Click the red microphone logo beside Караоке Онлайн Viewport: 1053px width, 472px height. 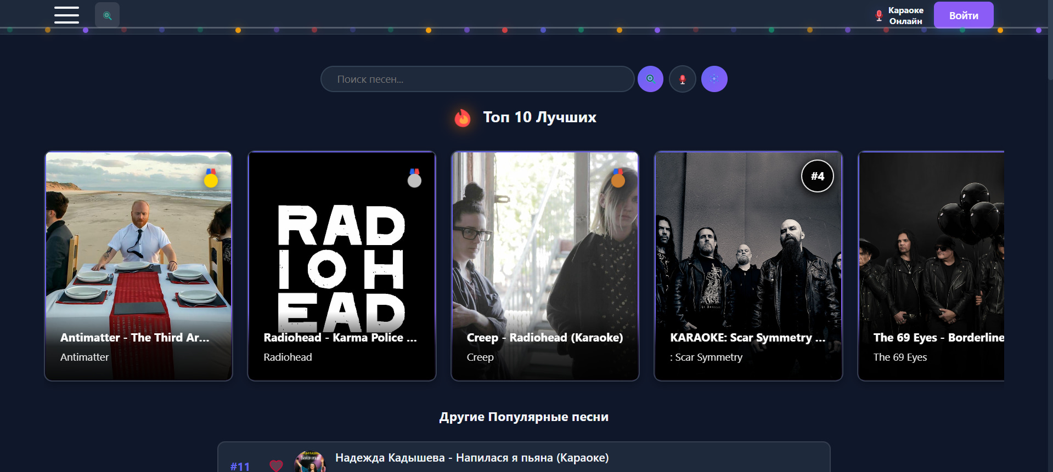click(x=879, y=16)
